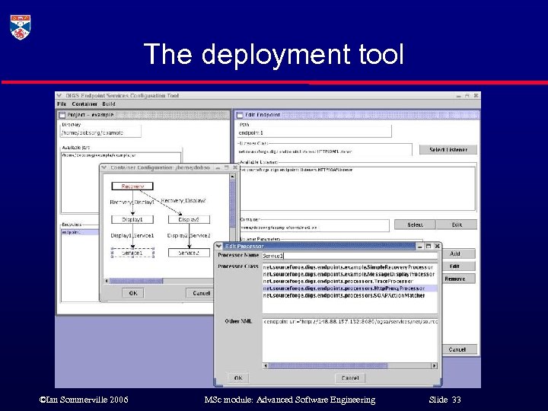The width and height of the screenshot is (548, 411).
Task: Select the Display1 node in diagram
Action: (132, 219)
